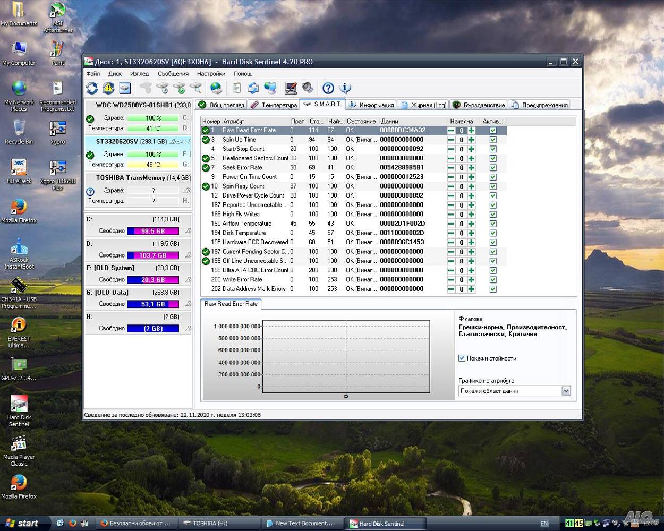Click the Refresh toolbar icon in Hard Disk Sentinel
Viewport: 664px width, 531px height.
click(x=92, y=88)
